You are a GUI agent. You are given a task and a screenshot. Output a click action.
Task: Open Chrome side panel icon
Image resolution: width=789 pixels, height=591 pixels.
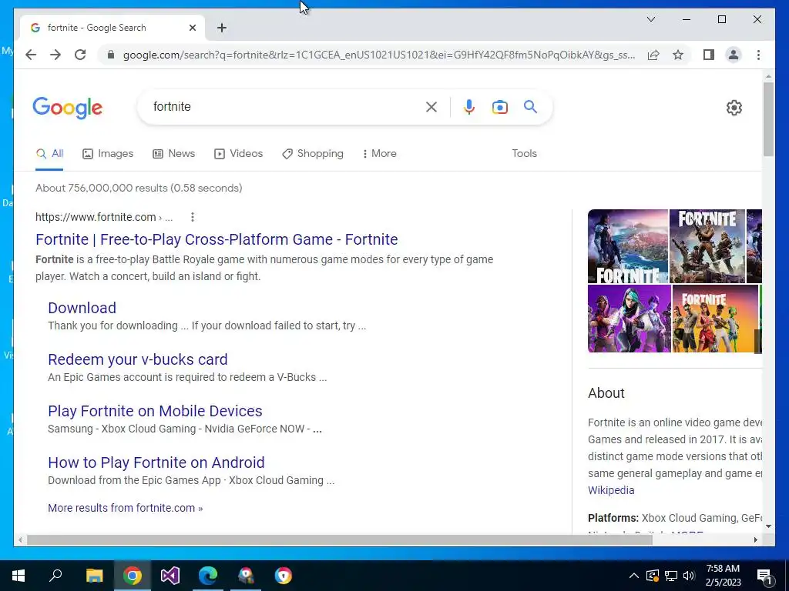(709, 55)
